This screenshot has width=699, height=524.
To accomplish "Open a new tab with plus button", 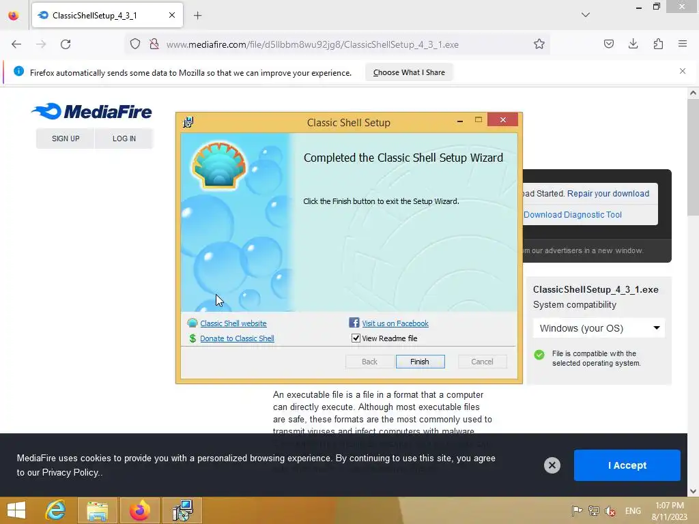I will (197, 16).
